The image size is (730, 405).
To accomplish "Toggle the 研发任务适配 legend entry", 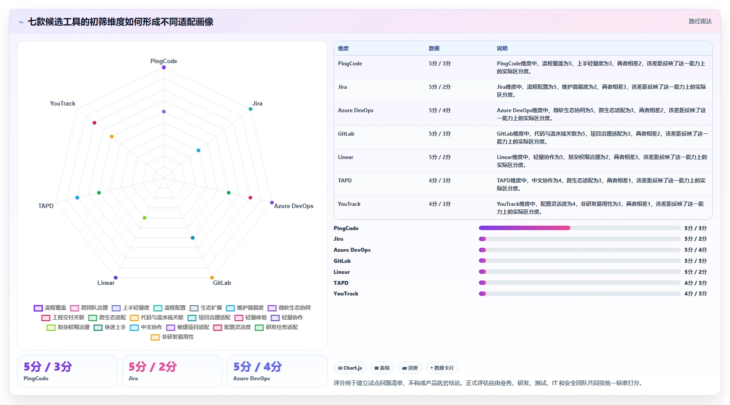I will (x=276, y=327).
